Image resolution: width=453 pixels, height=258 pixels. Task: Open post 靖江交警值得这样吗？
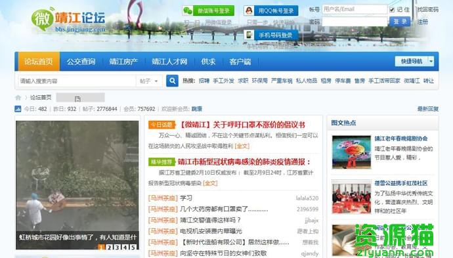pos(210,220)
